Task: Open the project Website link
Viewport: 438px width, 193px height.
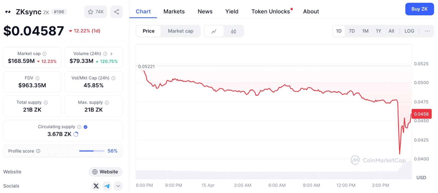Action: (105, 172)
